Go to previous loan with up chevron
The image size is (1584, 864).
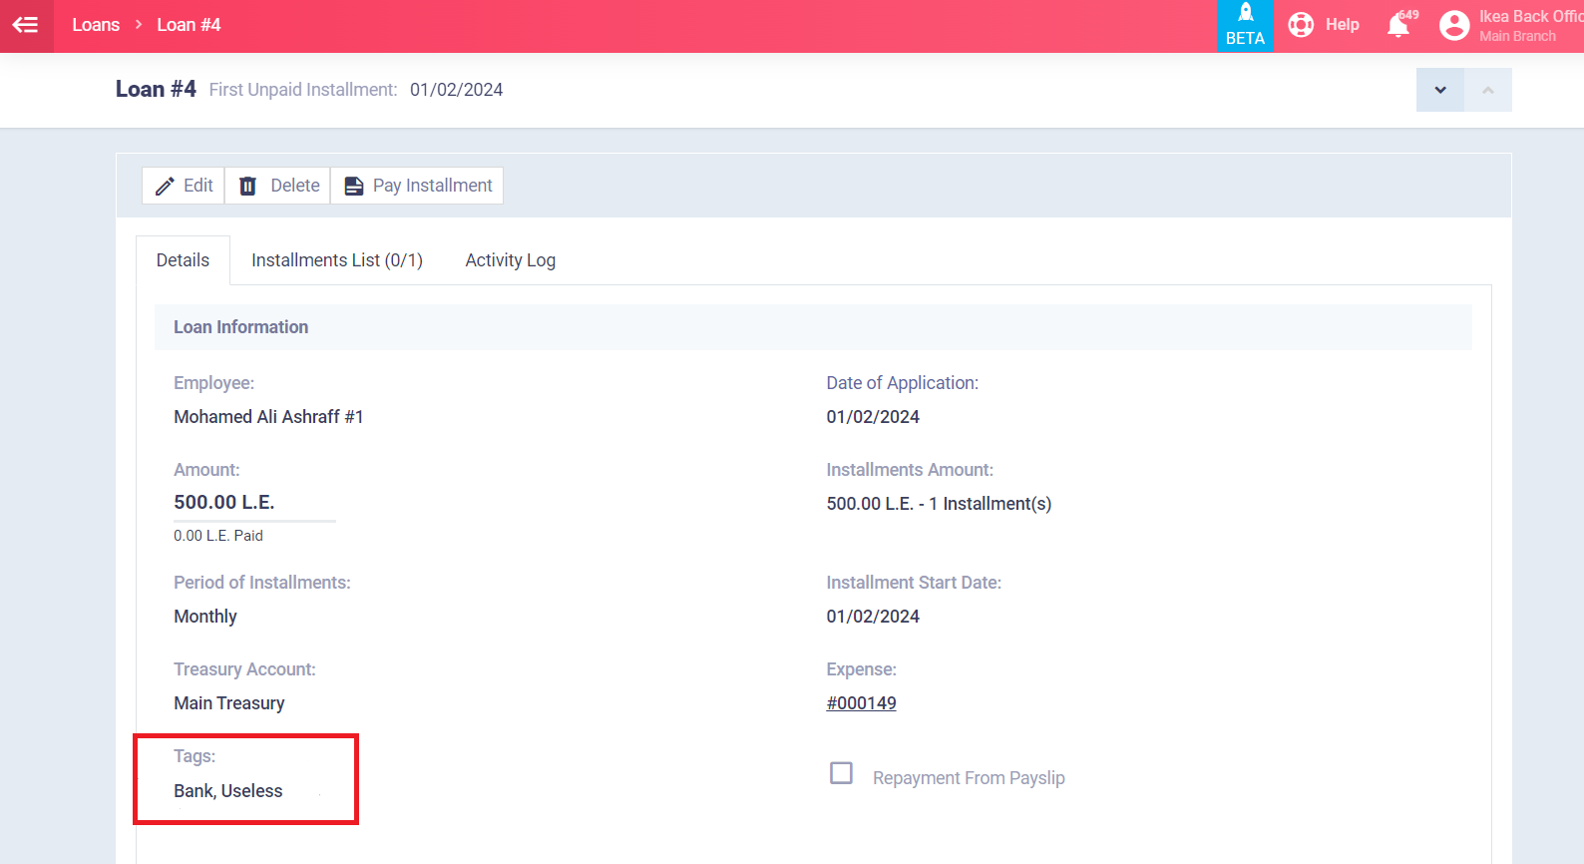coord(1487,90)
